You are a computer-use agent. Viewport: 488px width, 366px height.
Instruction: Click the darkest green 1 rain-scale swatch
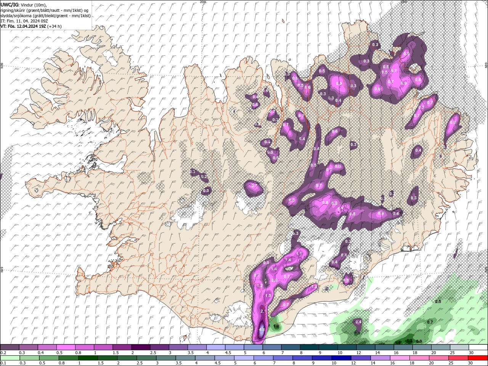click(x=88, y=358)
